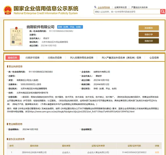This screenshot has width=166, height=155.
Task: Click the red magnifier search button
Action: pos(163,12)
